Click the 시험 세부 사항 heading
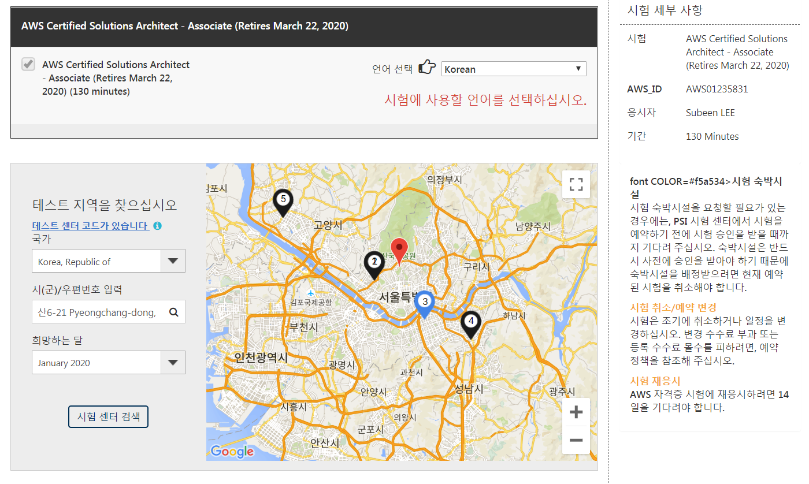Viewport: 809px width, 484px height. [665, 10]
